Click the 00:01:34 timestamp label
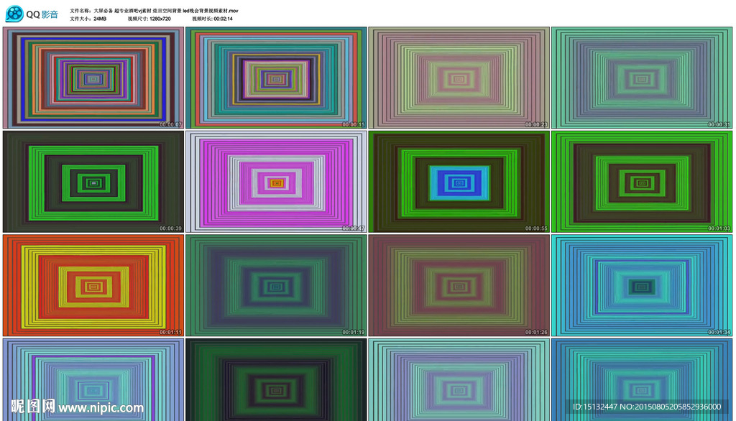 click(719, 333)
